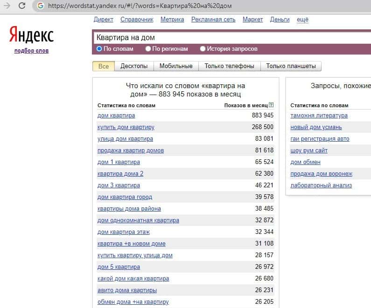The width and height of the screenshot is (371, 308).
Task: Click the browser forward arrow icon
Action: [7, 6]
